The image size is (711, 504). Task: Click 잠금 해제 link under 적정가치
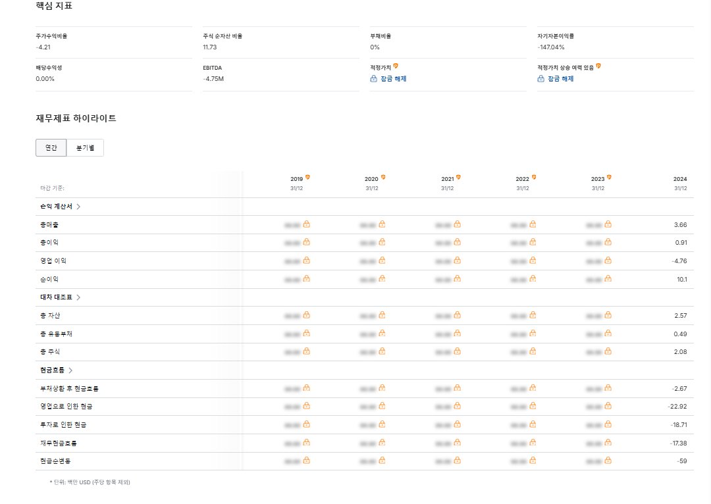click(x=393, y=79)
